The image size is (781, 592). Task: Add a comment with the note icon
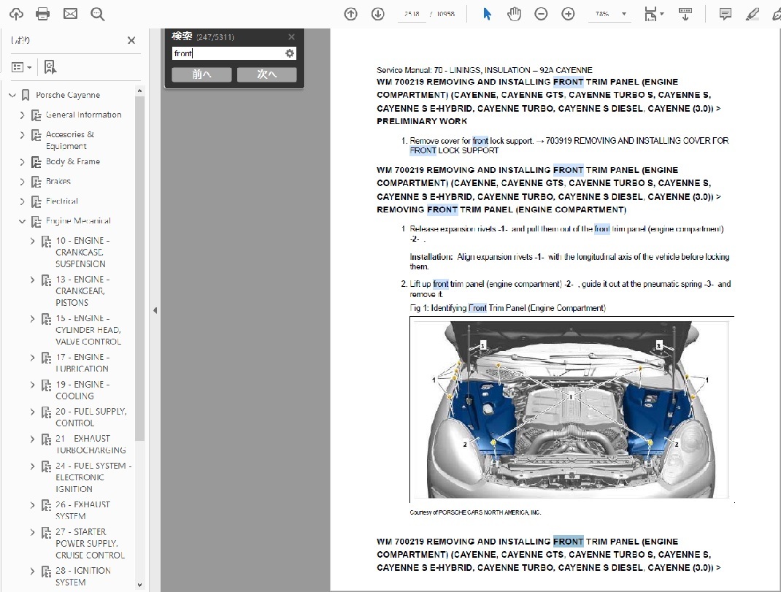pos(725,14)
